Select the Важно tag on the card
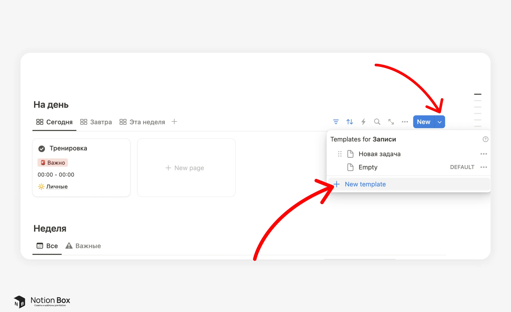The image size is (511, 312). click(53, 163)
